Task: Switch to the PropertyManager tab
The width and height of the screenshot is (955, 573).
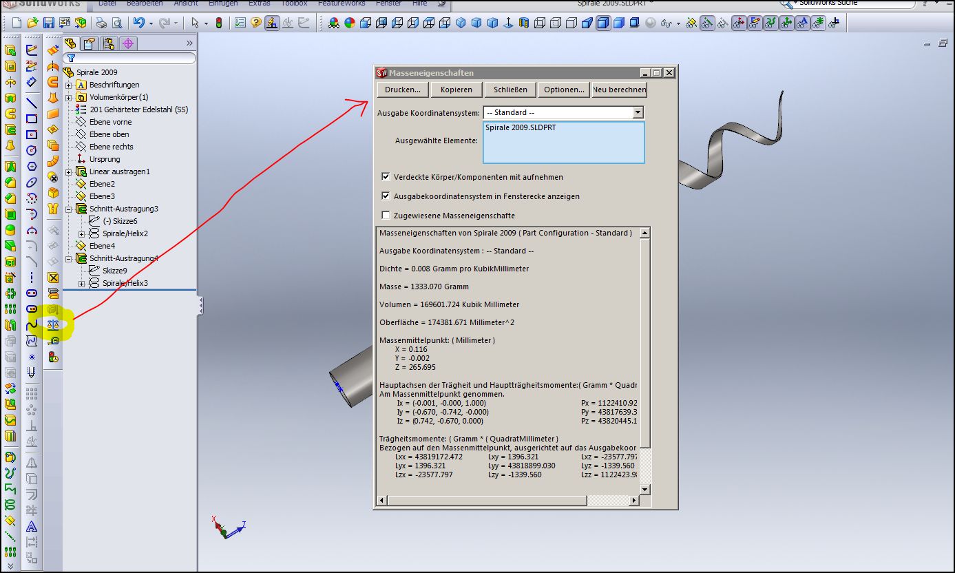Action: 90,43
